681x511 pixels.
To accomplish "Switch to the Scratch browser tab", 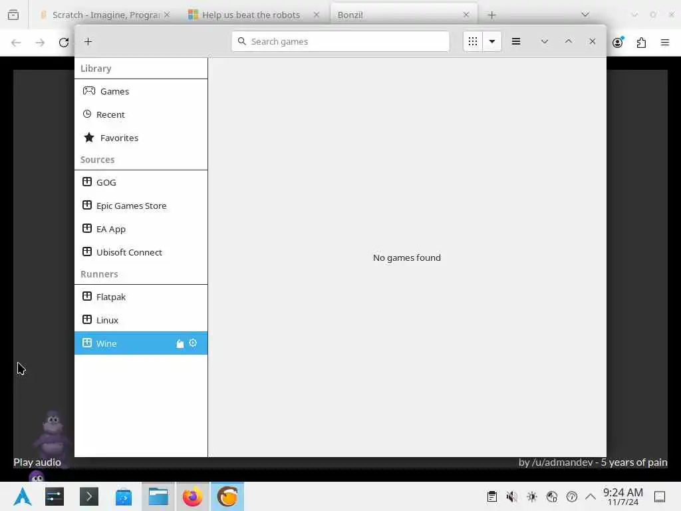I will [104, 15].
